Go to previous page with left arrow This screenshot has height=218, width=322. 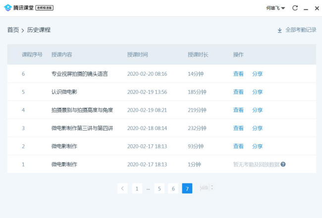(x=123, y=188)
